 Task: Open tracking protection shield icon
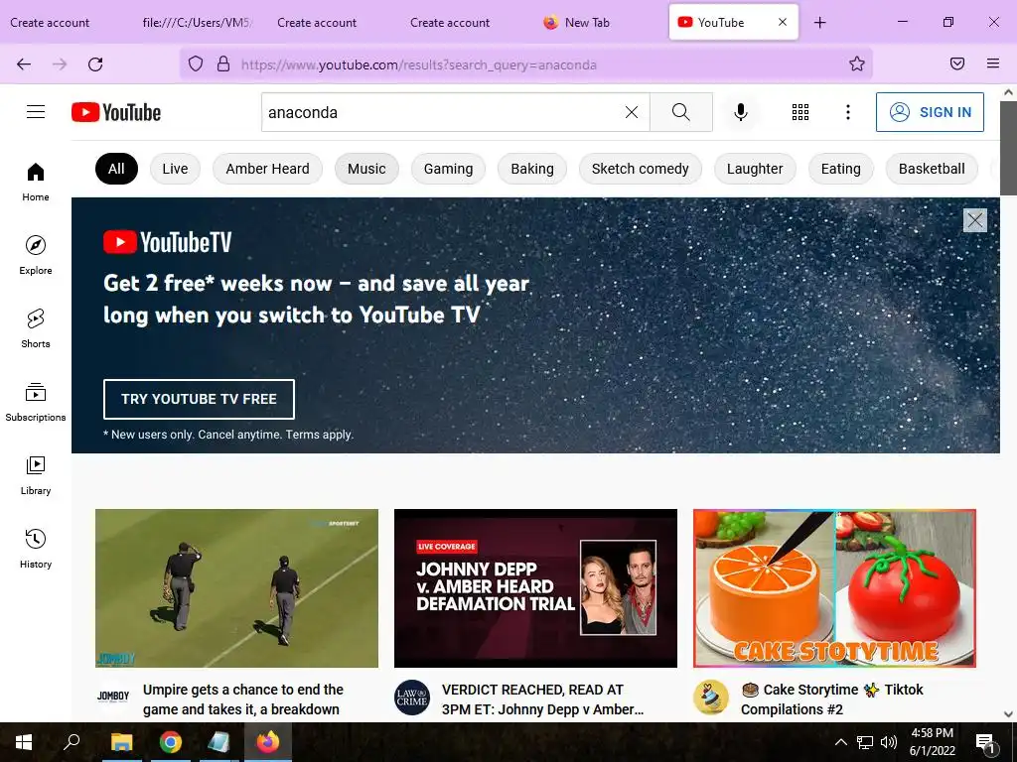[196, 64]
